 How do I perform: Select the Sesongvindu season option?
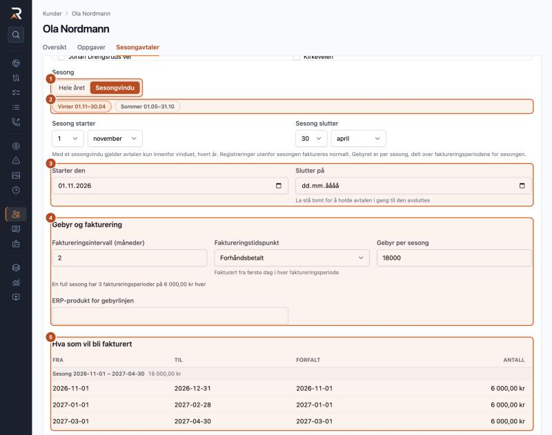pyautogui.click(x=115, y=88)
